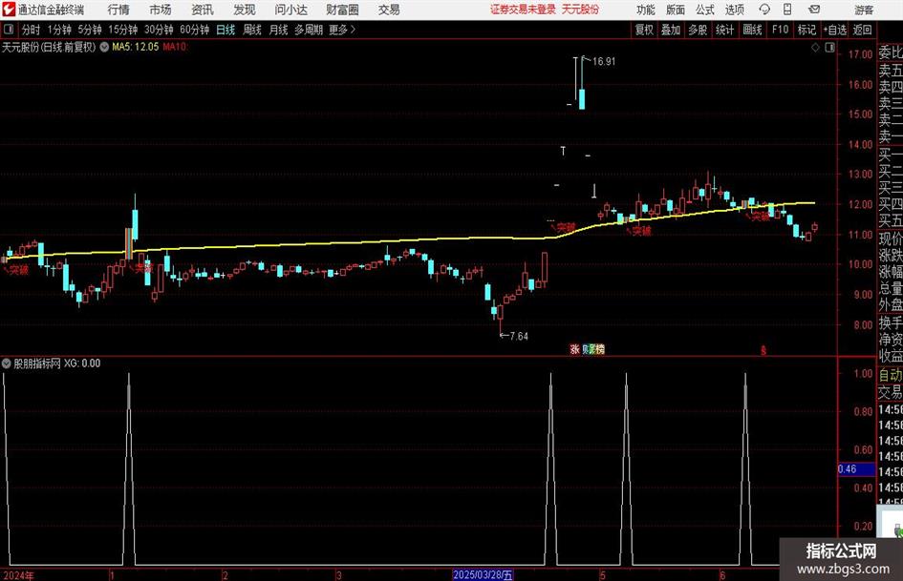The height and width of the screenshot is (581, 903).
Task: Switch to the 15分钟 period tab
Action: click(x=123, y=30)
